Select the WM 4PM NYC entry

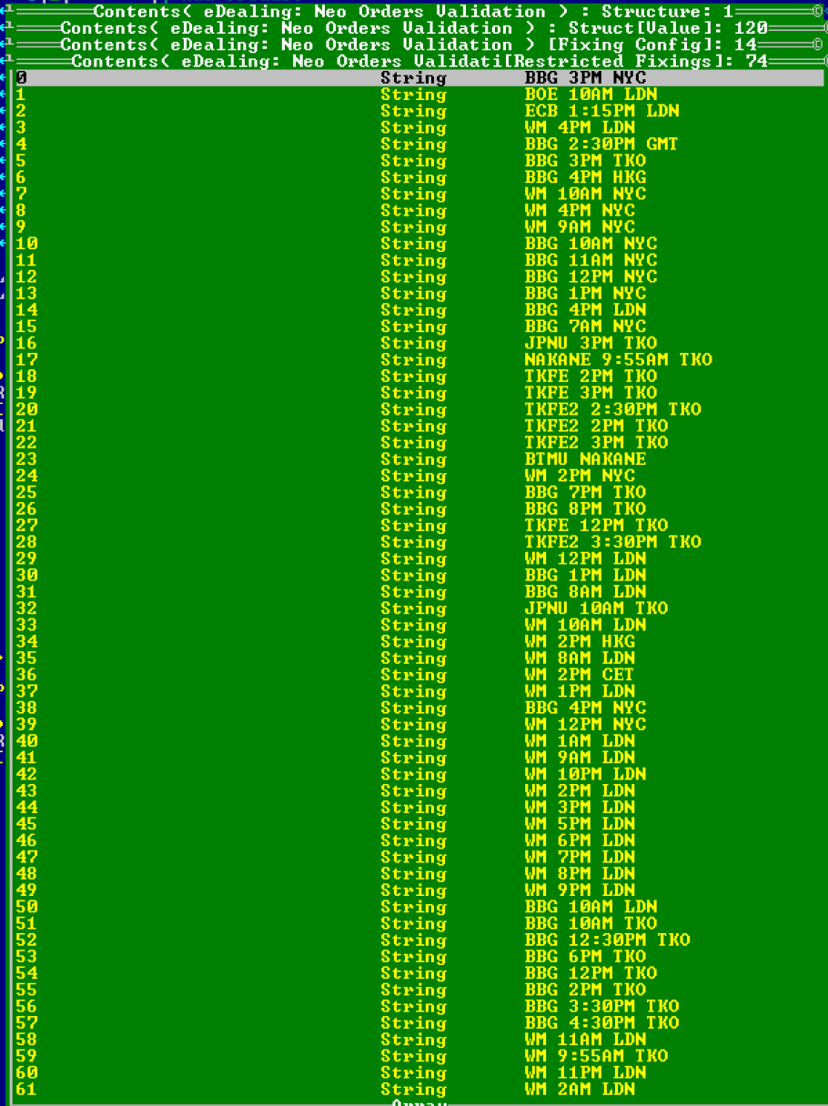[x=580, y=210]
